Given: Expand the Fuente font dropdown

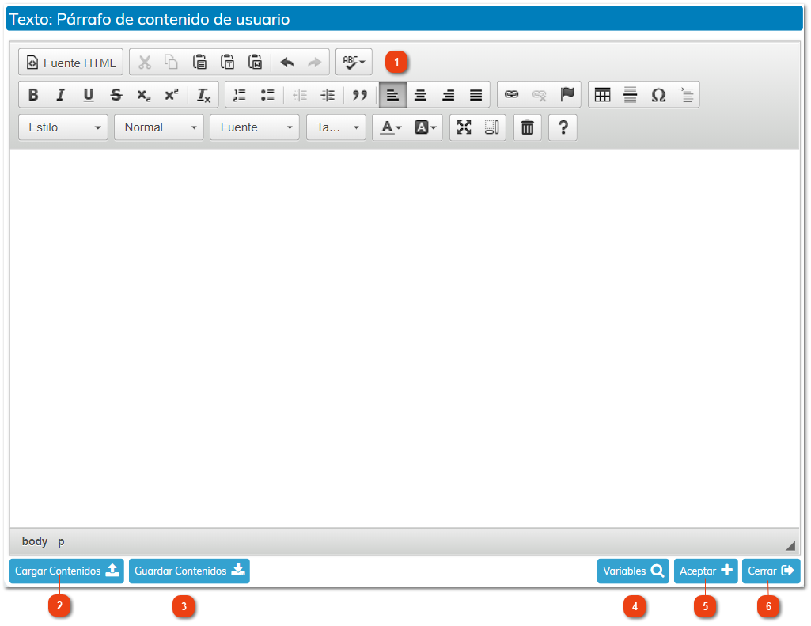Looking at the screenshot, I should pyautogui.click(x=254, y=127).
